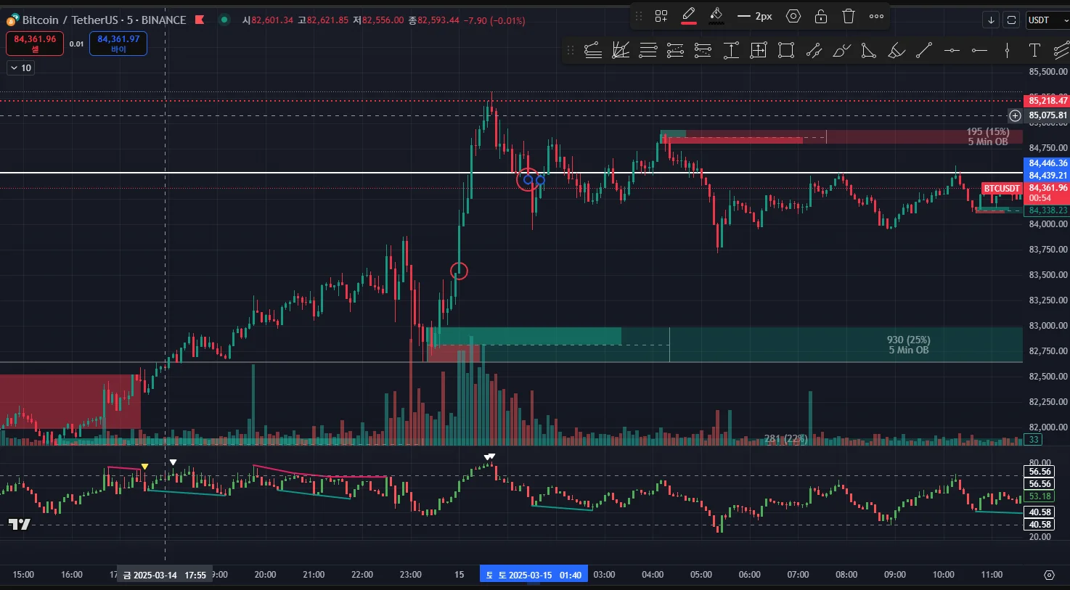This screenshot has width=1070, height=590.
Task: Select the Highlighter tool
Action: click(897, 50)
